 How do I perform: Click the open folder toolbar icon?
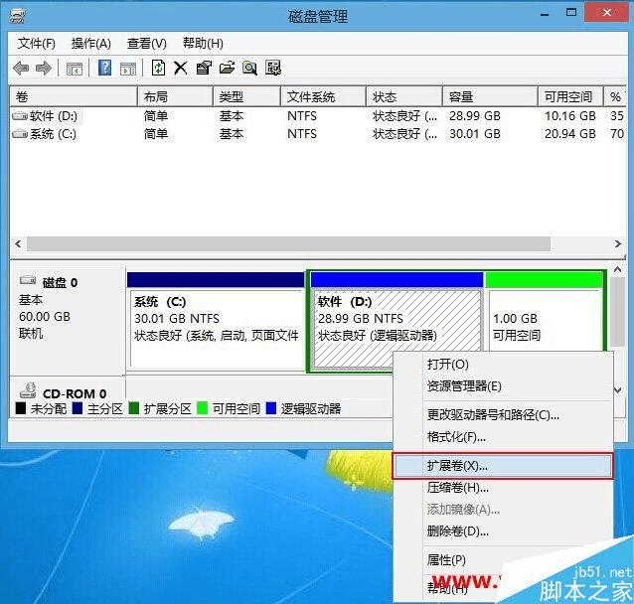click(227, 68)
